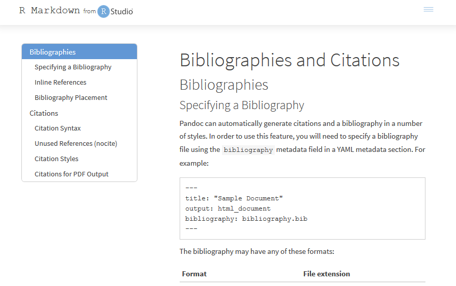Go to the Citation Syntax section
Image resolution: width=456 pixels, height=286 pixels.
[58, 128]
